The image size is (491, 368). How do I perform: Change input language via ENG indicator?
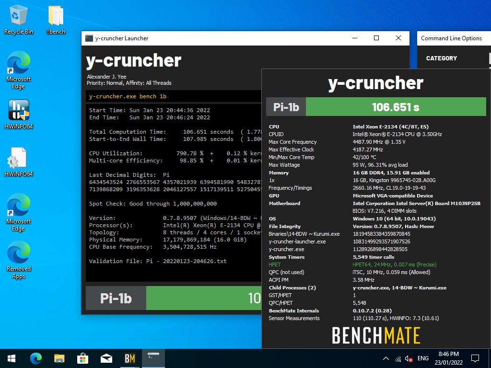click(423, 358)
